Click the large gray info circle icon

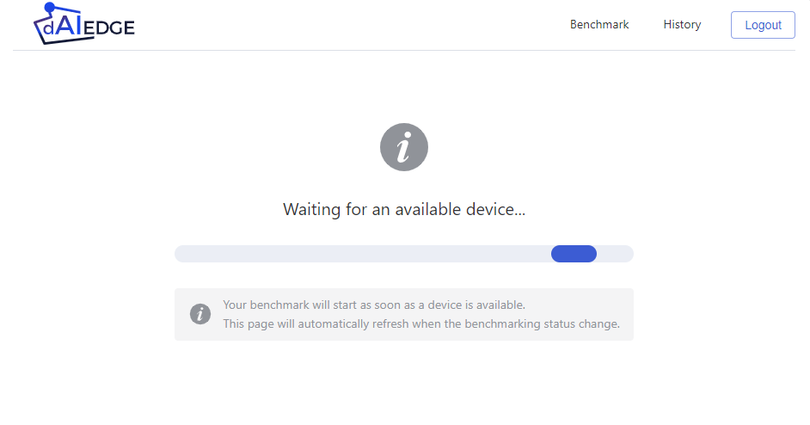404,147
